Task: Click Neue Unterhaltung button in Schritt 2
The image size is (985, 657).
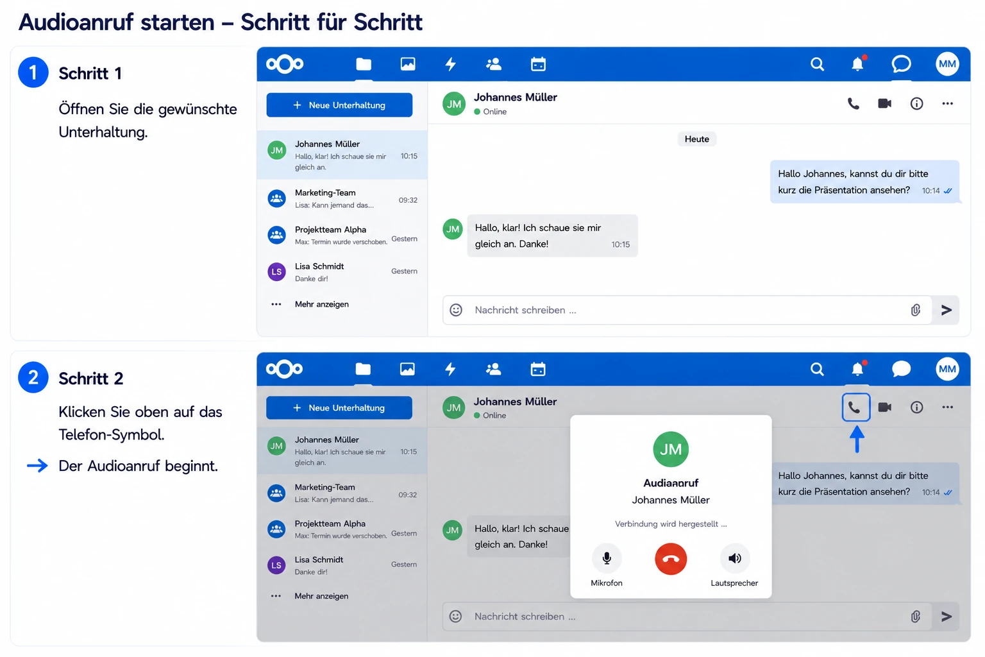Action: pyautogui.click(x=339, y=408)
